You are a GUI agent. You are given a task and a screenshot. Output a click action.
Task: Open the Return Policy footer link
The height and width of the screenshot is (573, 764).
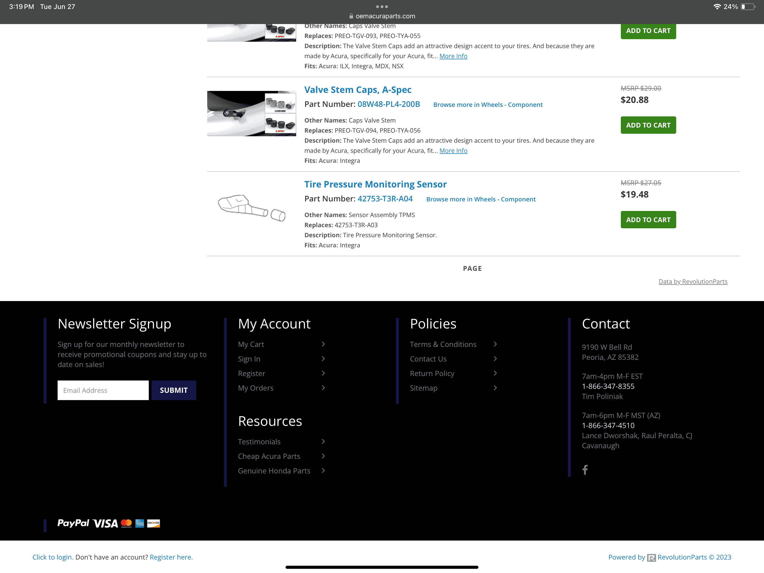click(432, 373)
